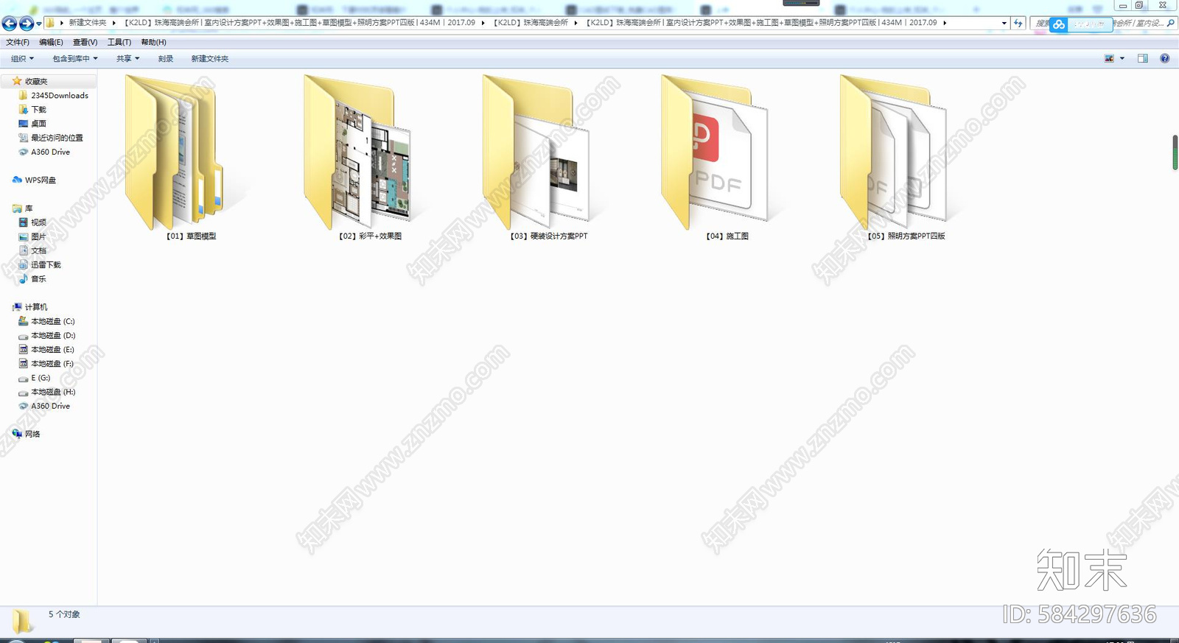Open the 文件(F) menu

[x=18, y=42]
